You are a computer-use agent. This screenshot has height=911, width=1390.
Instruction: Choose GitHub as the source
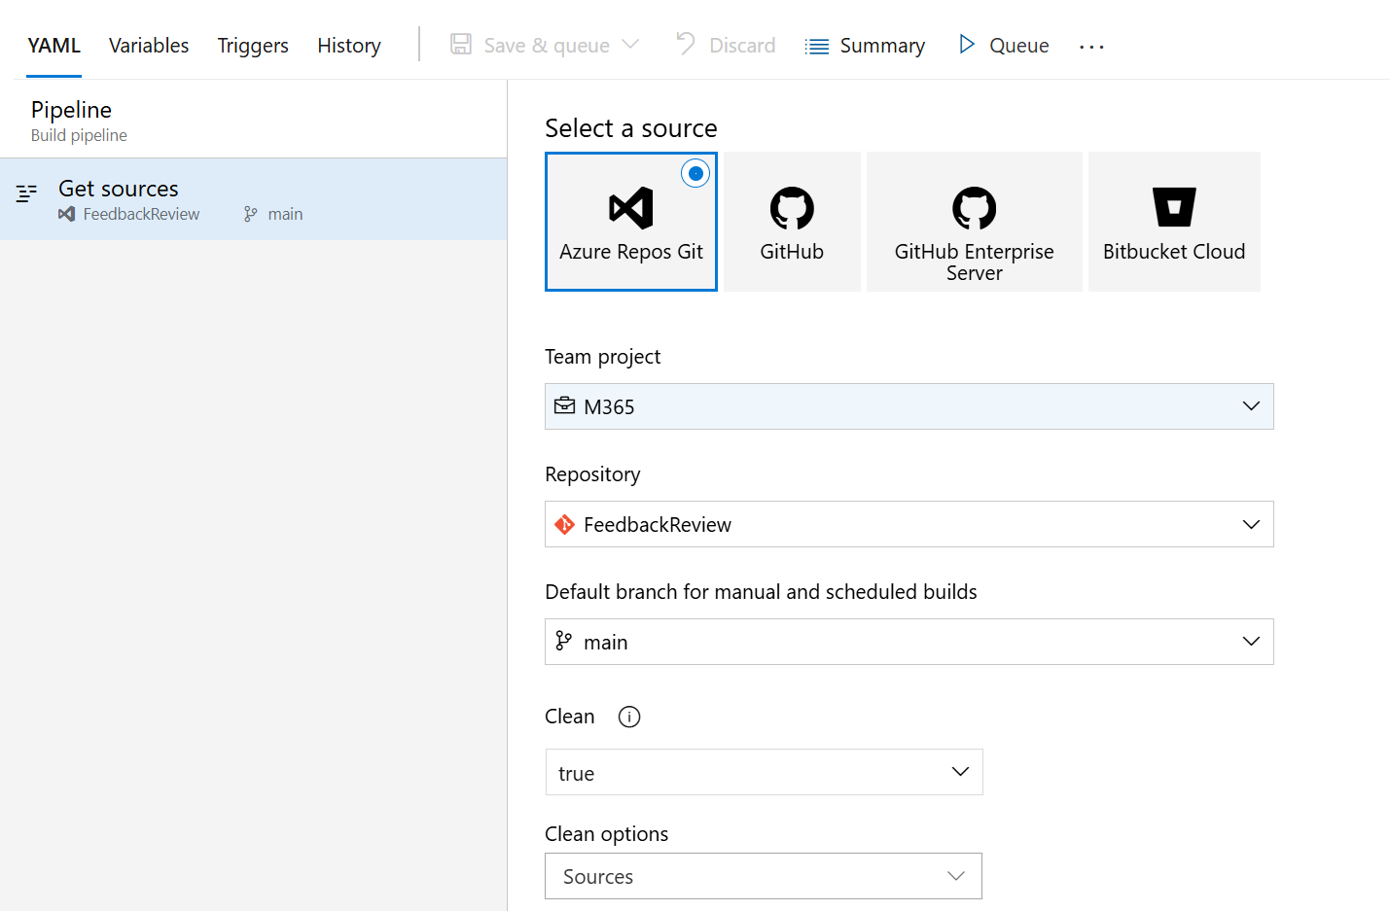(x=792, y=222)
